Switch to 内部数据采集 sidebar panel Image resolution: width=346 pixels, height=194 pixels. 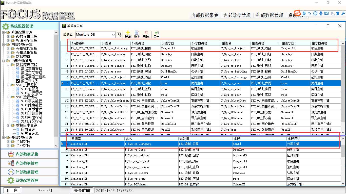click(x=29, y=154)
